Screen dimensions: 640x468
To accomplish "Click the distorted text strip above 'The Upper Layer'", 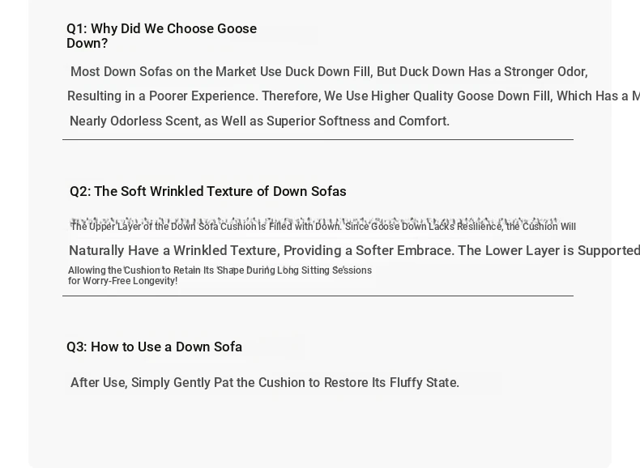I will tap(314, 221).
